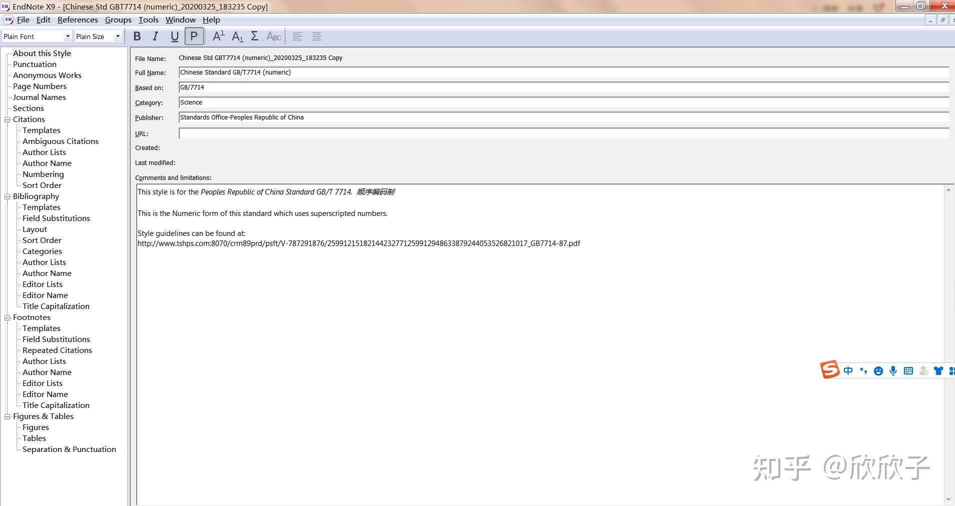
Task: Open Templates under the Citations section
Action: pyautogui.click(x=42, y=130)
